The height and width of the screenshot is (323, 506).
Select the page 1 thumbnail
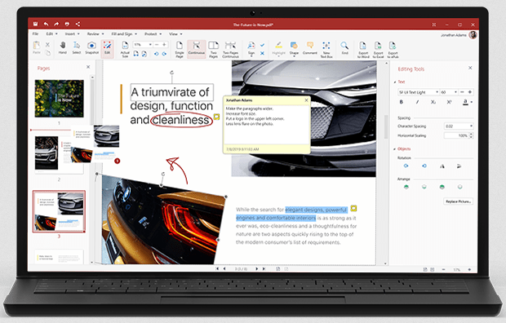(x=59, y=99)
